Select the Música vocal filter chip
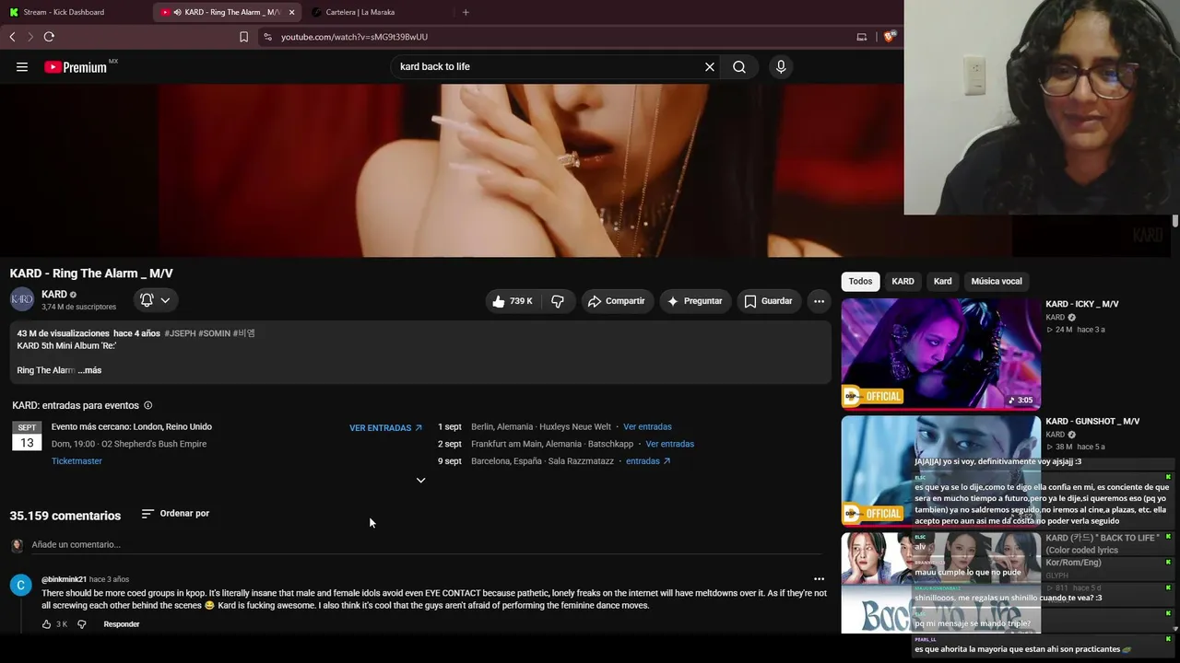The height and width of the screenshot is (663, 1180). tap(997, 281)
